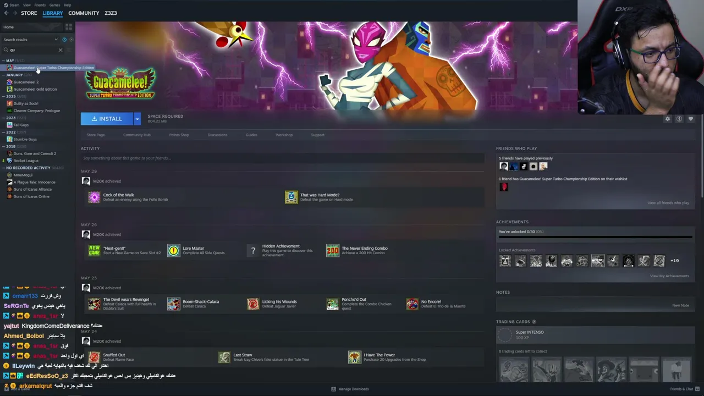
Task: Switch to the LIBRARY tab
Action: (53, 13)
